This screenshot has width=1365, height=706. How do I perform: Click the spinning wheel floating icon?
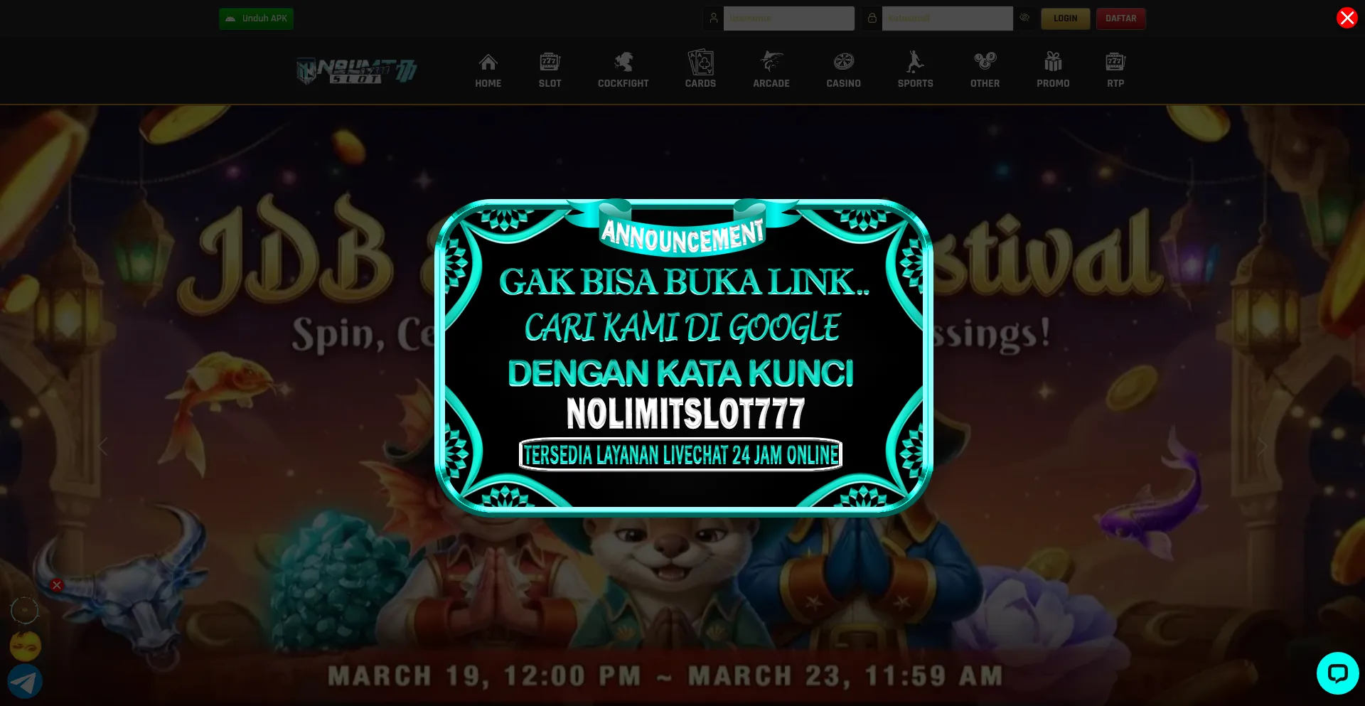24,611
